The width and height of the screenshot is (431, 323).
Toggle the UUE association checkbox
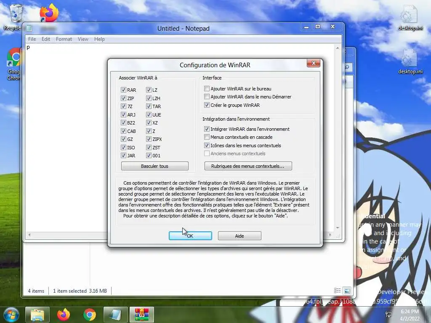[149, 114]
